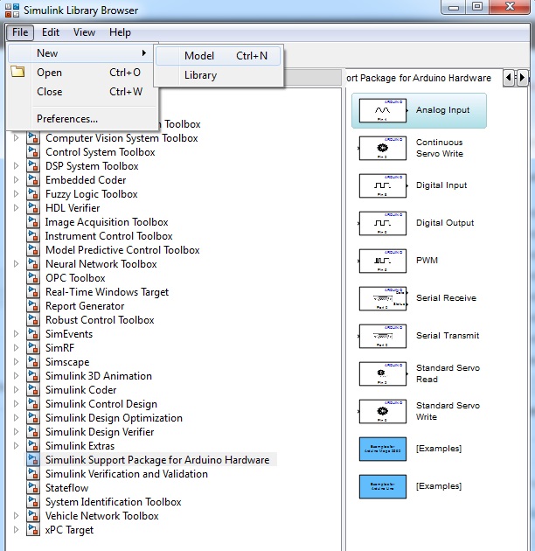Select Simulink Support Package for Arduino Hardware
Viewport: 535px width, 551px height.
click(x=157, y=460)
